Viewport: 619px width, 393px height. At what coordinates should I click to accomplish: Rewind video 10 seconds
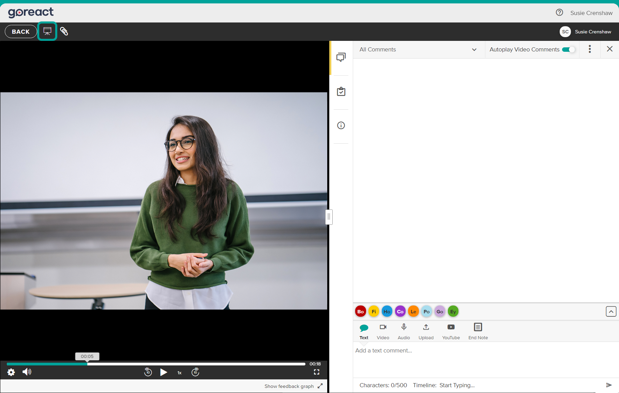tap(148, 372)
